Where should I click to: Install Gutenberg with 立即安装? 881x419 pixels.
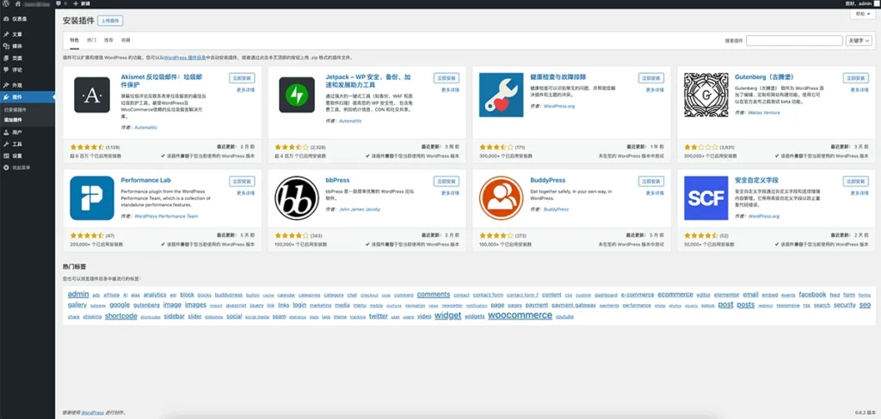click(x=856, y=78)
